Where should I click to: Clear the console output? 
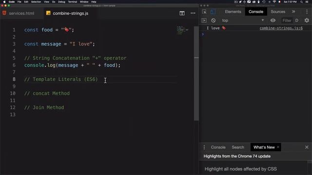(214, 20)
